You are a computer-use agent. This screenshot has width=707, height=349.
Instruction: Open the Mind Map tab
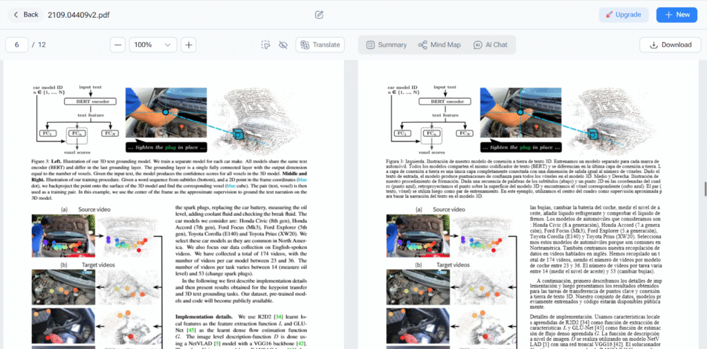pyautogui.click(x=439, y=45)
